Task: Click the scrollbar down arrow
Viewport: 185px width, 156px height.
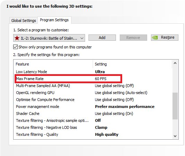Action: coord(175,136)
